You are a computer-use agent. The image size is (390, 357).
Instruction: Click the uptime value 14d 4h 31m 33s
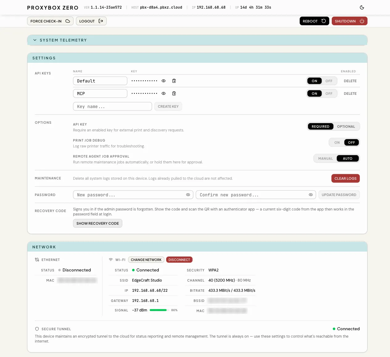pyautogui.click(x=256, y=7)
